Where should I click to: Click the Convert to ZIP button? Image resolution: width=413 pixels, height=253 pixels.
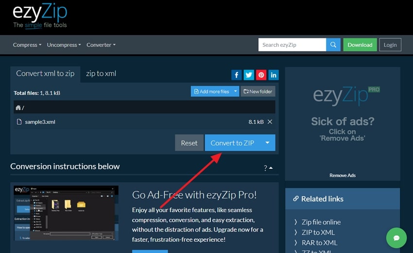pos(232,143)
